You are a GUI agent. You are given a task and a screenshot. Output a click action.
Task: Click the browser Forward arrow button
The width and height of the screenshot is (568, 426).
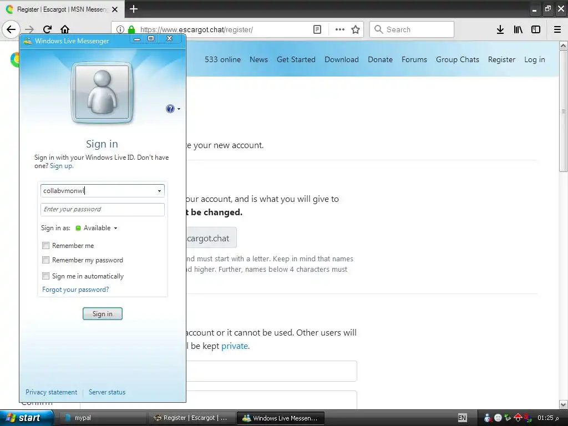(x=30, y=29)
